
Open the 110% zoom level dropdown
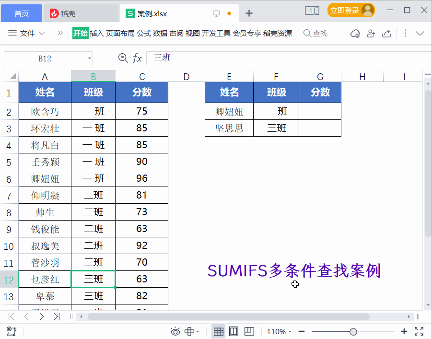click(x=279, y=331)
